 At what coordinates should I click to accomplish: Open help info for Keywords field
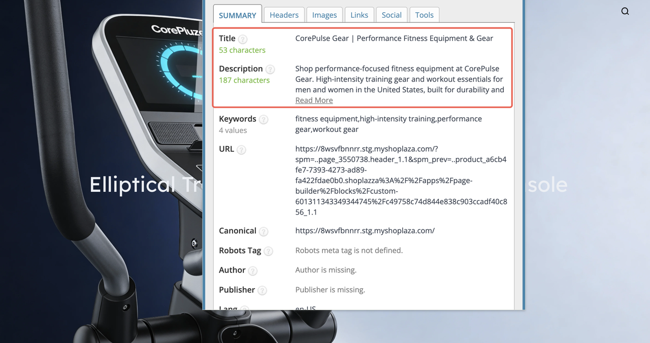pyautogui.click(x=264, y=119)
